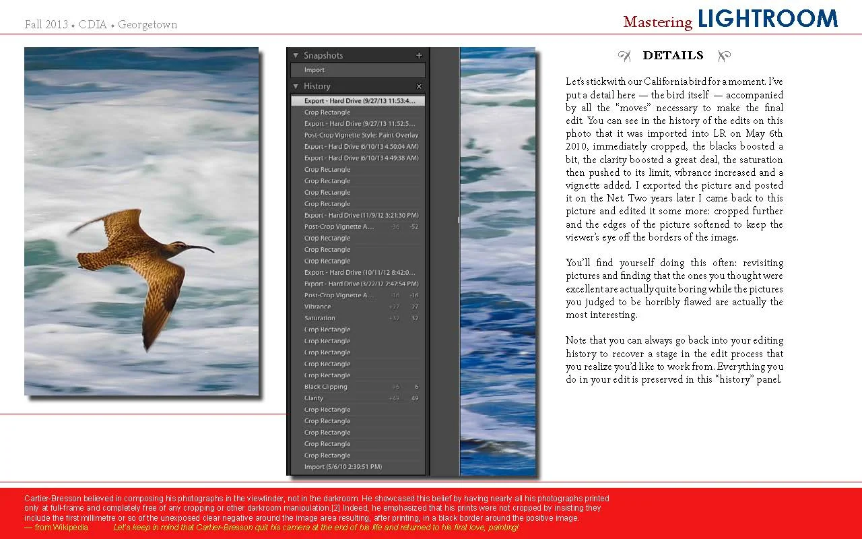This screenshot has height=539, width=862.
Task: Select Post-Crop Vignette Style: Paint Overlay step
Action: click(358, 135)
